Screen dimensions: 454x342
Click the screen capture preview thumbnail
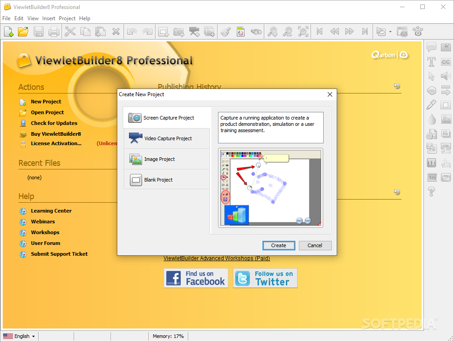click(271, 188)
